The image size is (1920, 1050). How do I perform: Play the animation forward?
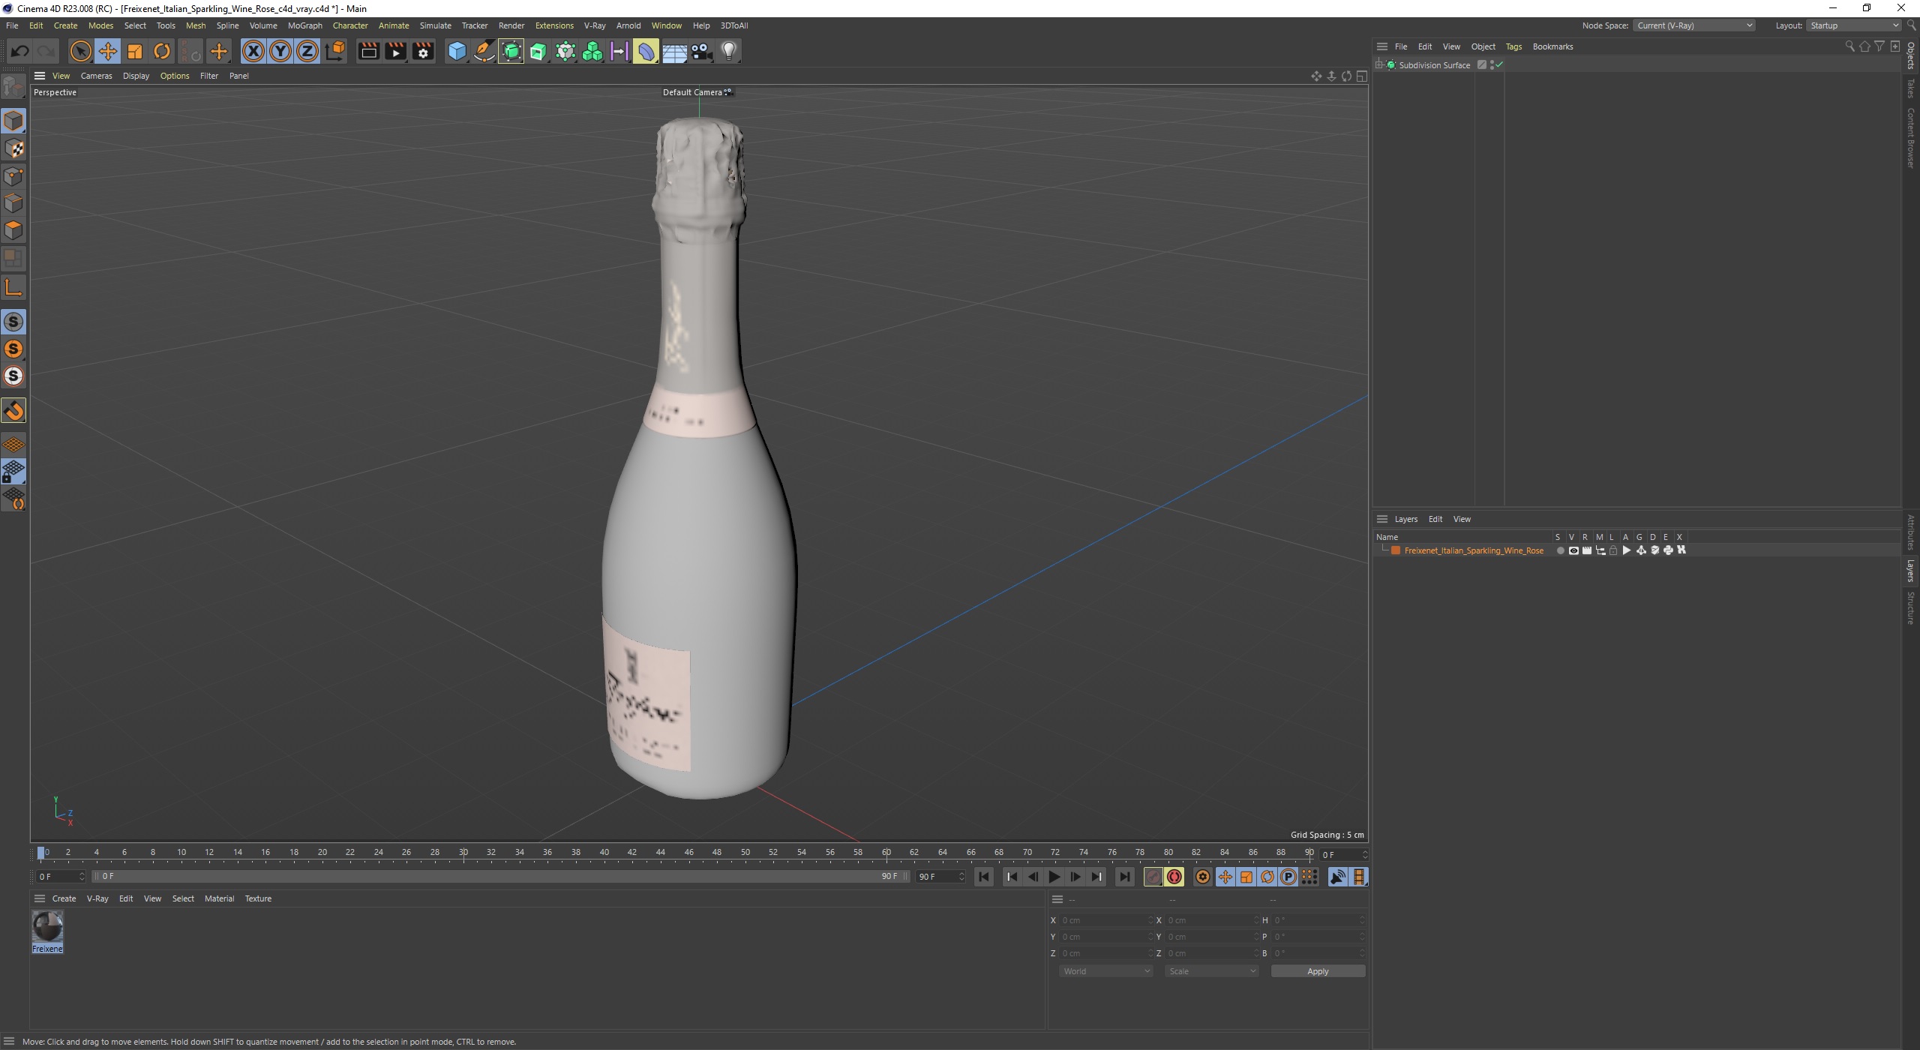(1054, 877)
